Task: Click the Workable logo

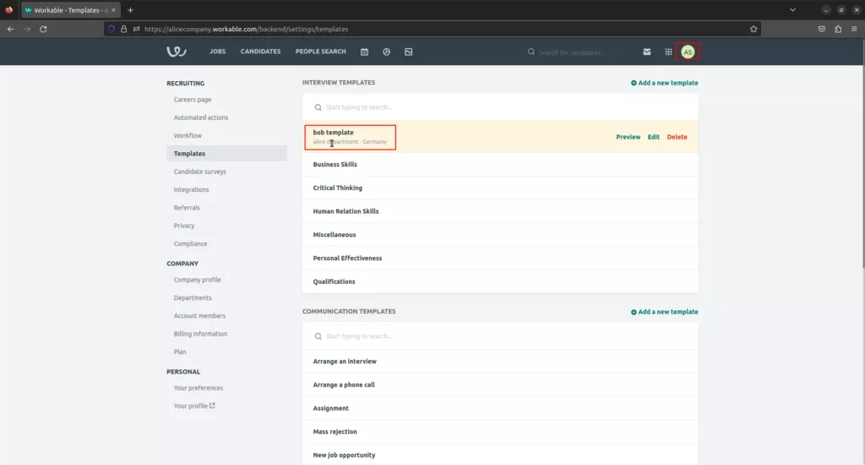Action: point(177,52)
